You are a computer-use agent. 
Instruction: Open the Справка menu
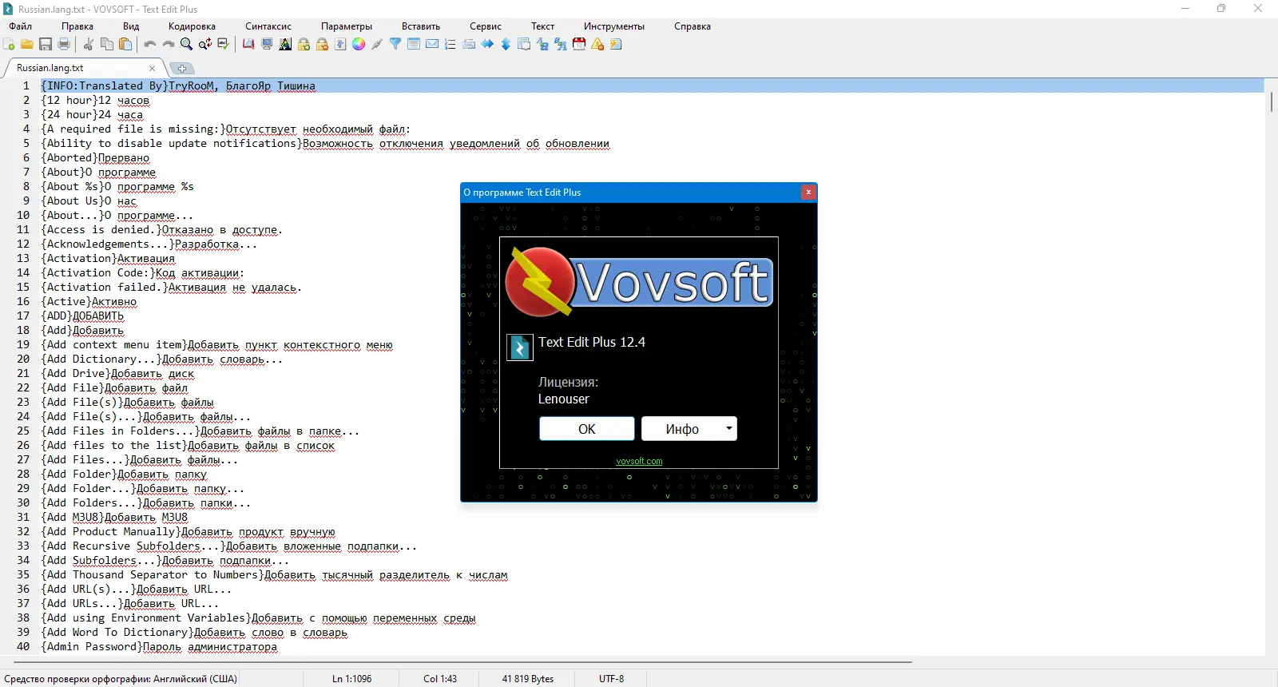coord(693,26)
